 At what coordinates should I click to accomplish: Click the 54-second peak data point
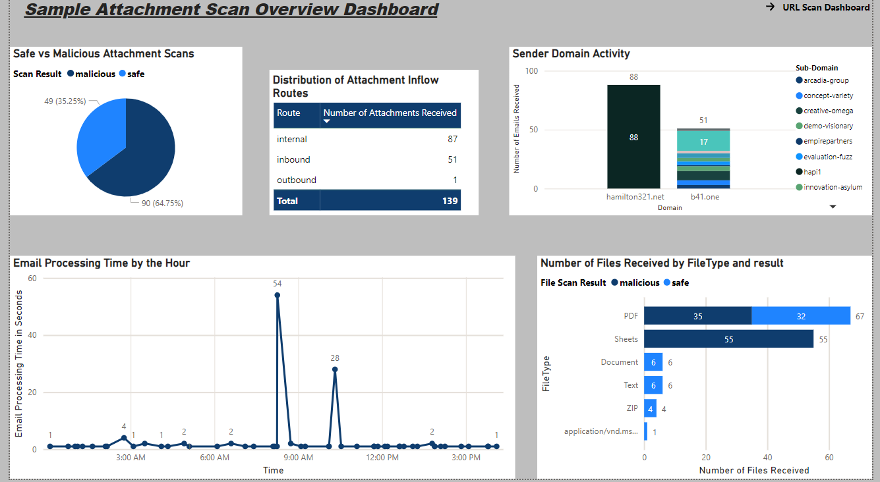pos(278,295)
